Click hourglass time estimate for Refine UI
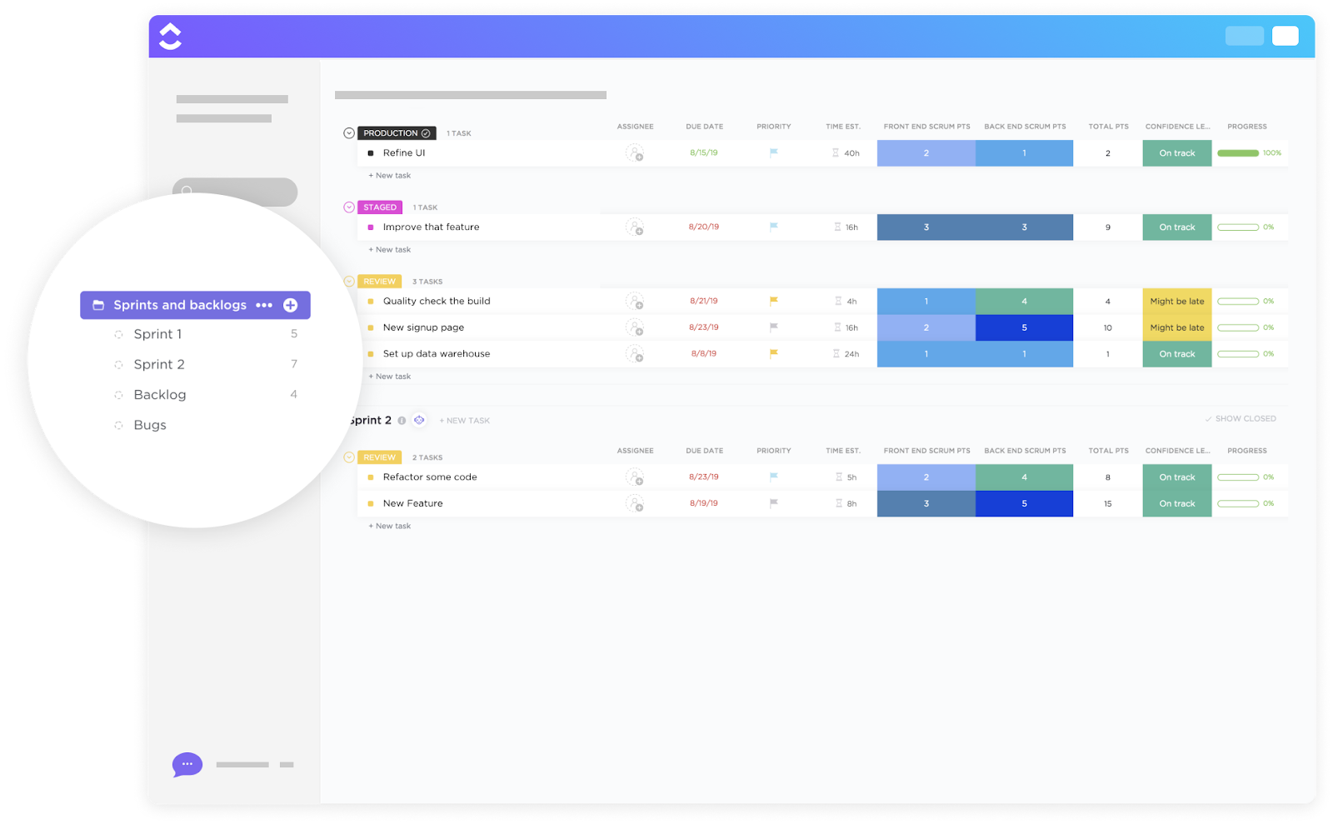Image resolution: width=1333 pixels, height=824 pixels. (836, 153)
